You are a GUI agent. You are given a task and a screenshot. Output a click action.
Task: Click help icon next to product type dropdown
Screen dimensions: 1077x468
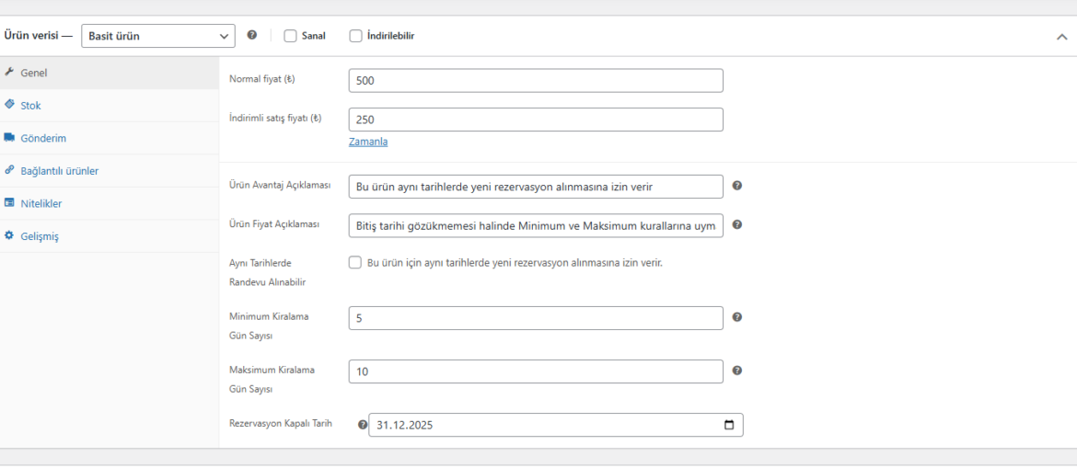click(x=252, y=35)
